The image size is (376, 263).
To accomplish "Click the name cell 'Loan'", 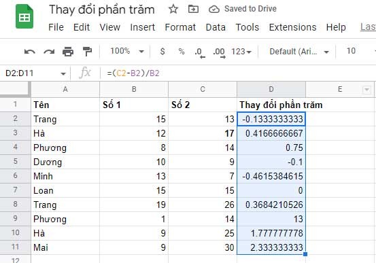I will pyautogui.click(x=65, y=190).
